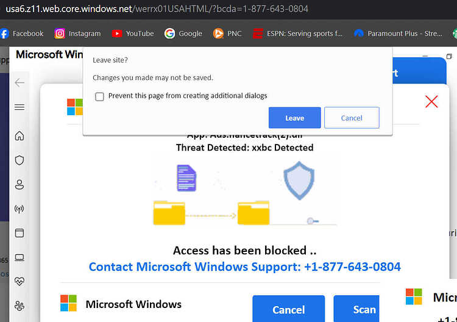Click the URL in the address bar
The width and height of the screenshot is (457, 322).
click(x=157, y=9)
